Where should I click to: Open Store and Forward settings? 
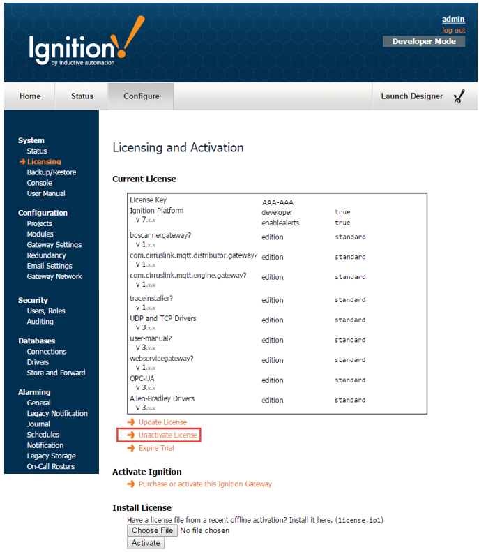[x=56, y=373]
